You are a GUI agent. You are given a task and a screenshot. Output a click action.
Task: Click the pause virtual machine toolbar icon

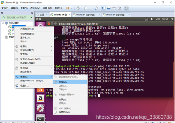click(68, 8)
